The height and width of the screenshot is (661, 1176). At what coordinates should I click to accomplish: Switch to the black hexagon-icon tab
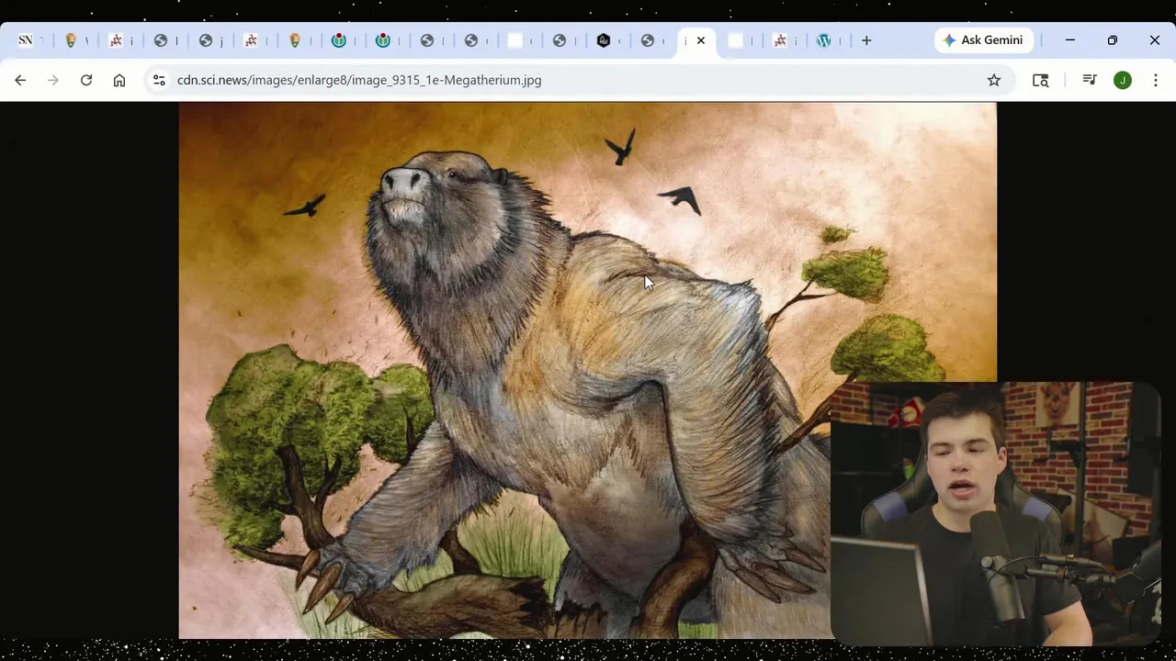click(x=604, y=40)
